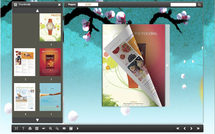The width and height of the screenshot is (215, 134).
Task: Click the Pages number field showing 1/10
Action: coord(88,4)
